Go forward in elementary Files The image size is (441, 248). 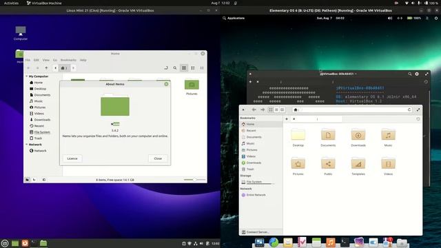pyautogui.click(x=263, y=110)
